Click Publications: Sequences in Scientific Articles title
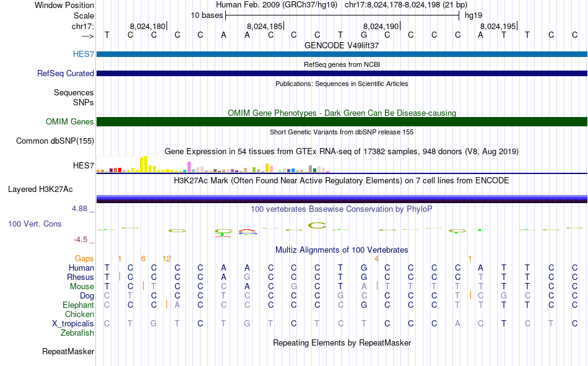 [342, 84]
